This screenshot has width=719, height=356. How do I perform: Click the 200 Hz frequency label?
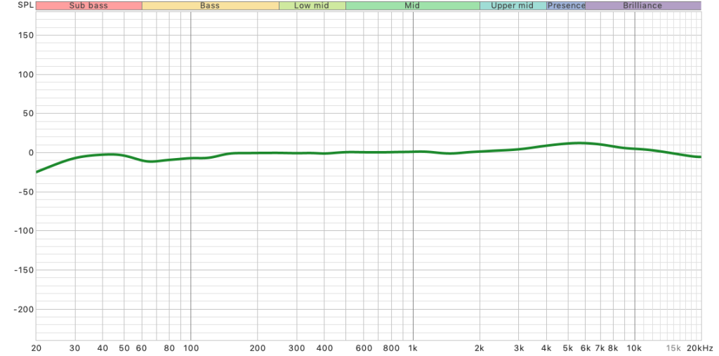[x=258, y=348]
